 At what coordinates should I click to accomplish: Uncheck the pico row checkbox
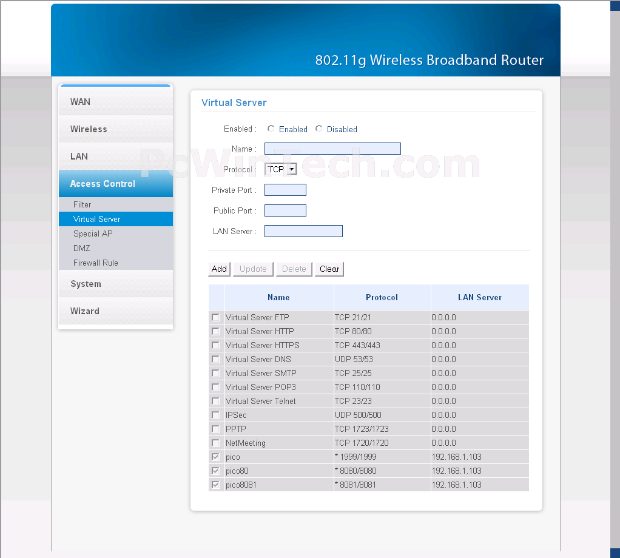[x=215, y=457]
